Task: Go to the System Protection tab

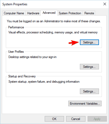Action: pos(70,13)
